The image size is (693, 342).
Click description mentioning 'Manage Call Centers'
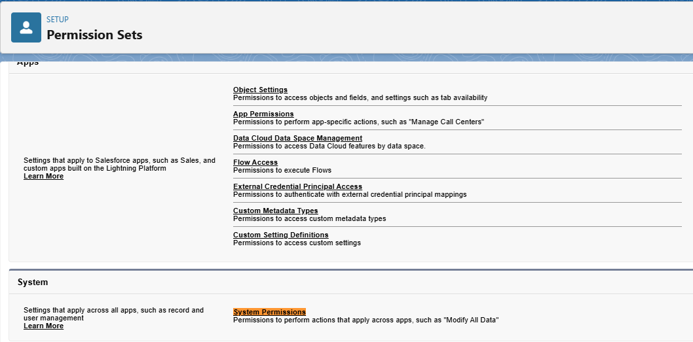tap(359, 122)
